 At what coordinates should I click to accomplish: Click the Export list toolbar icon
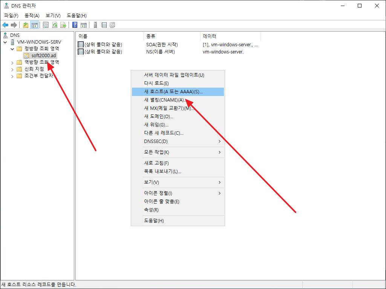pyautogui.click(x=63, y=25)
